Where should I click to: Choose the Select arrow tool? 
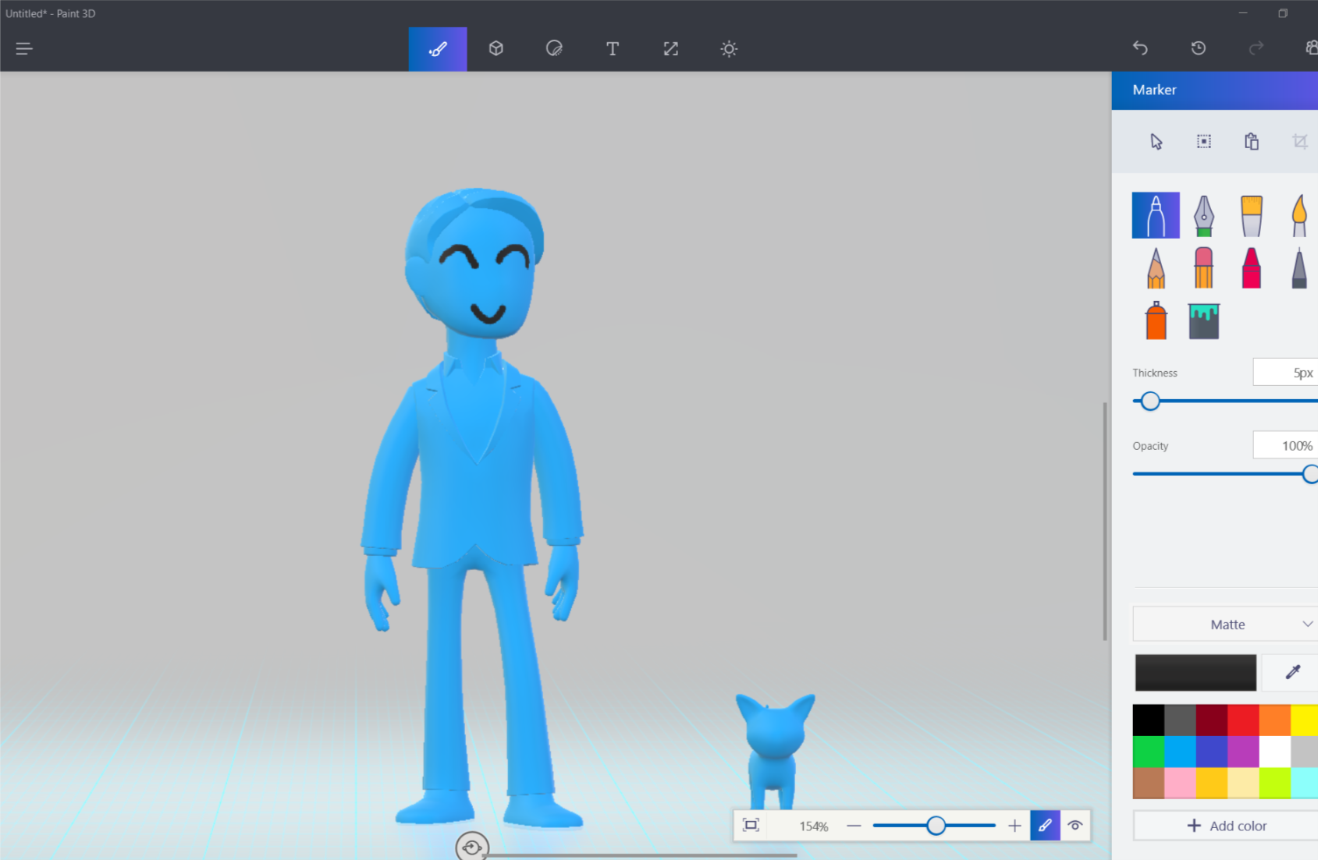tap(1156, 141)
